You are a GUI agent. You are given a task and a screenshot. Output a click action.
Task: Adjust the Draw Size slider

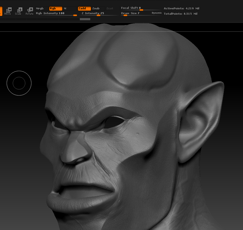(x=136, y=14)
